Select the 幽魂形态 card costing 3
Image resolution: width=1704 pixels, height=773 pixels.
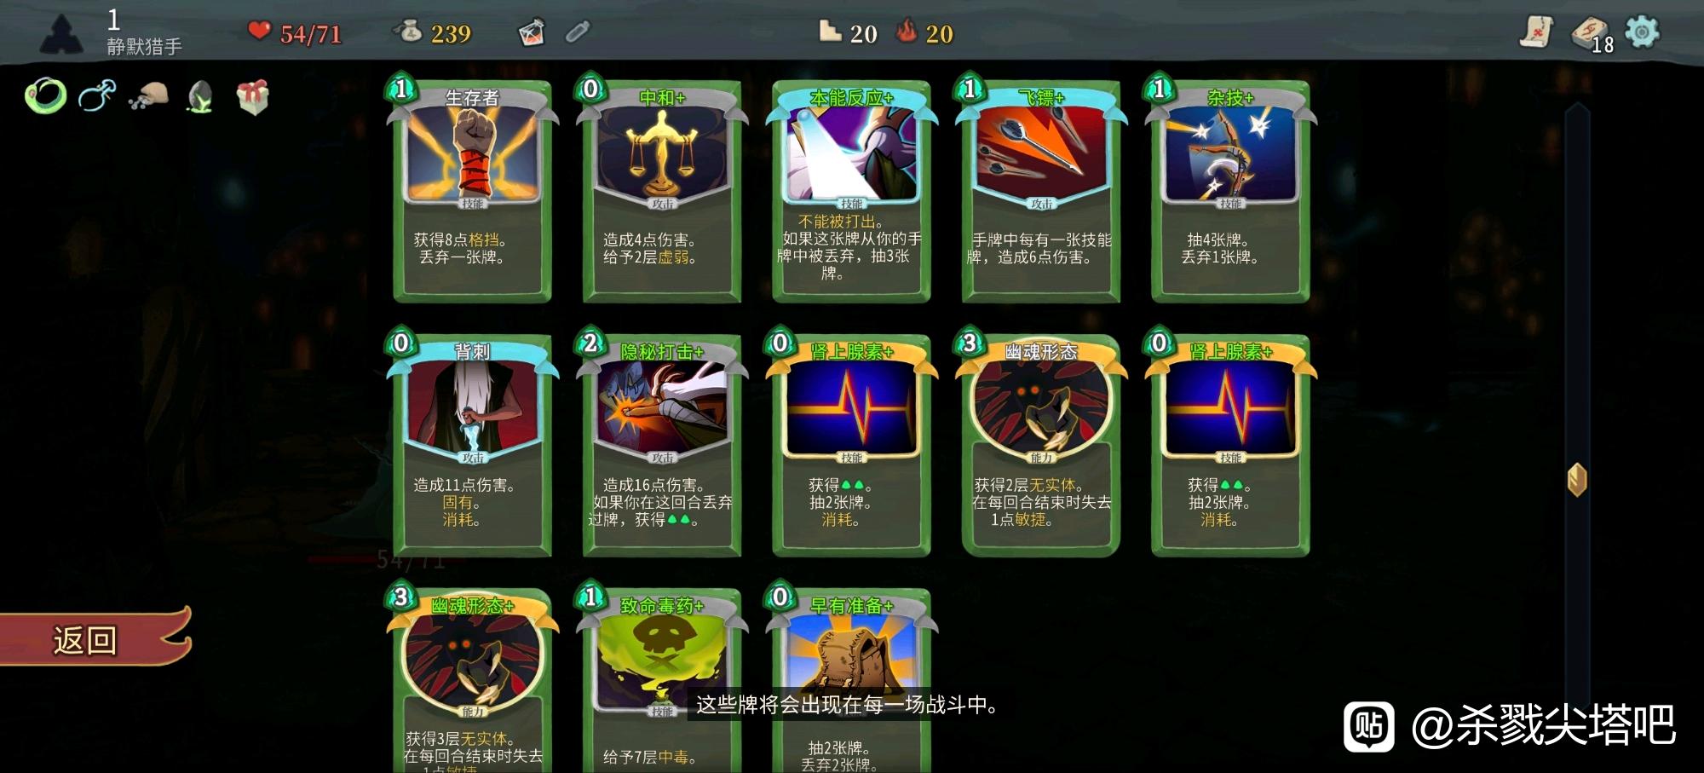1041,444
